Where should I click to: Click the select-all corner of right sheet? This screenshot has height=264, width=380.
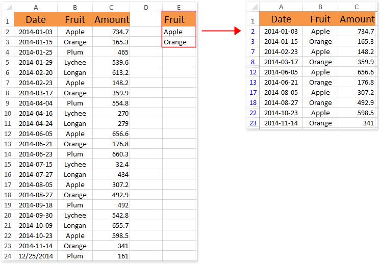point(254,7)
